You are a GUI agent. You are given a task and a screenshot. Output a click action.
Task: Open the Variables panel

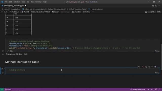(x=76, y=12)
